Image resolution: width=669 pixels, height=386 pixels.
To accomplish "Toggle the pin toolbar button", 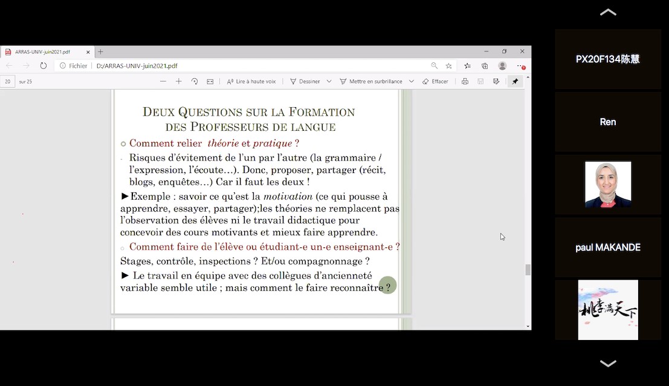I will 515,81.
